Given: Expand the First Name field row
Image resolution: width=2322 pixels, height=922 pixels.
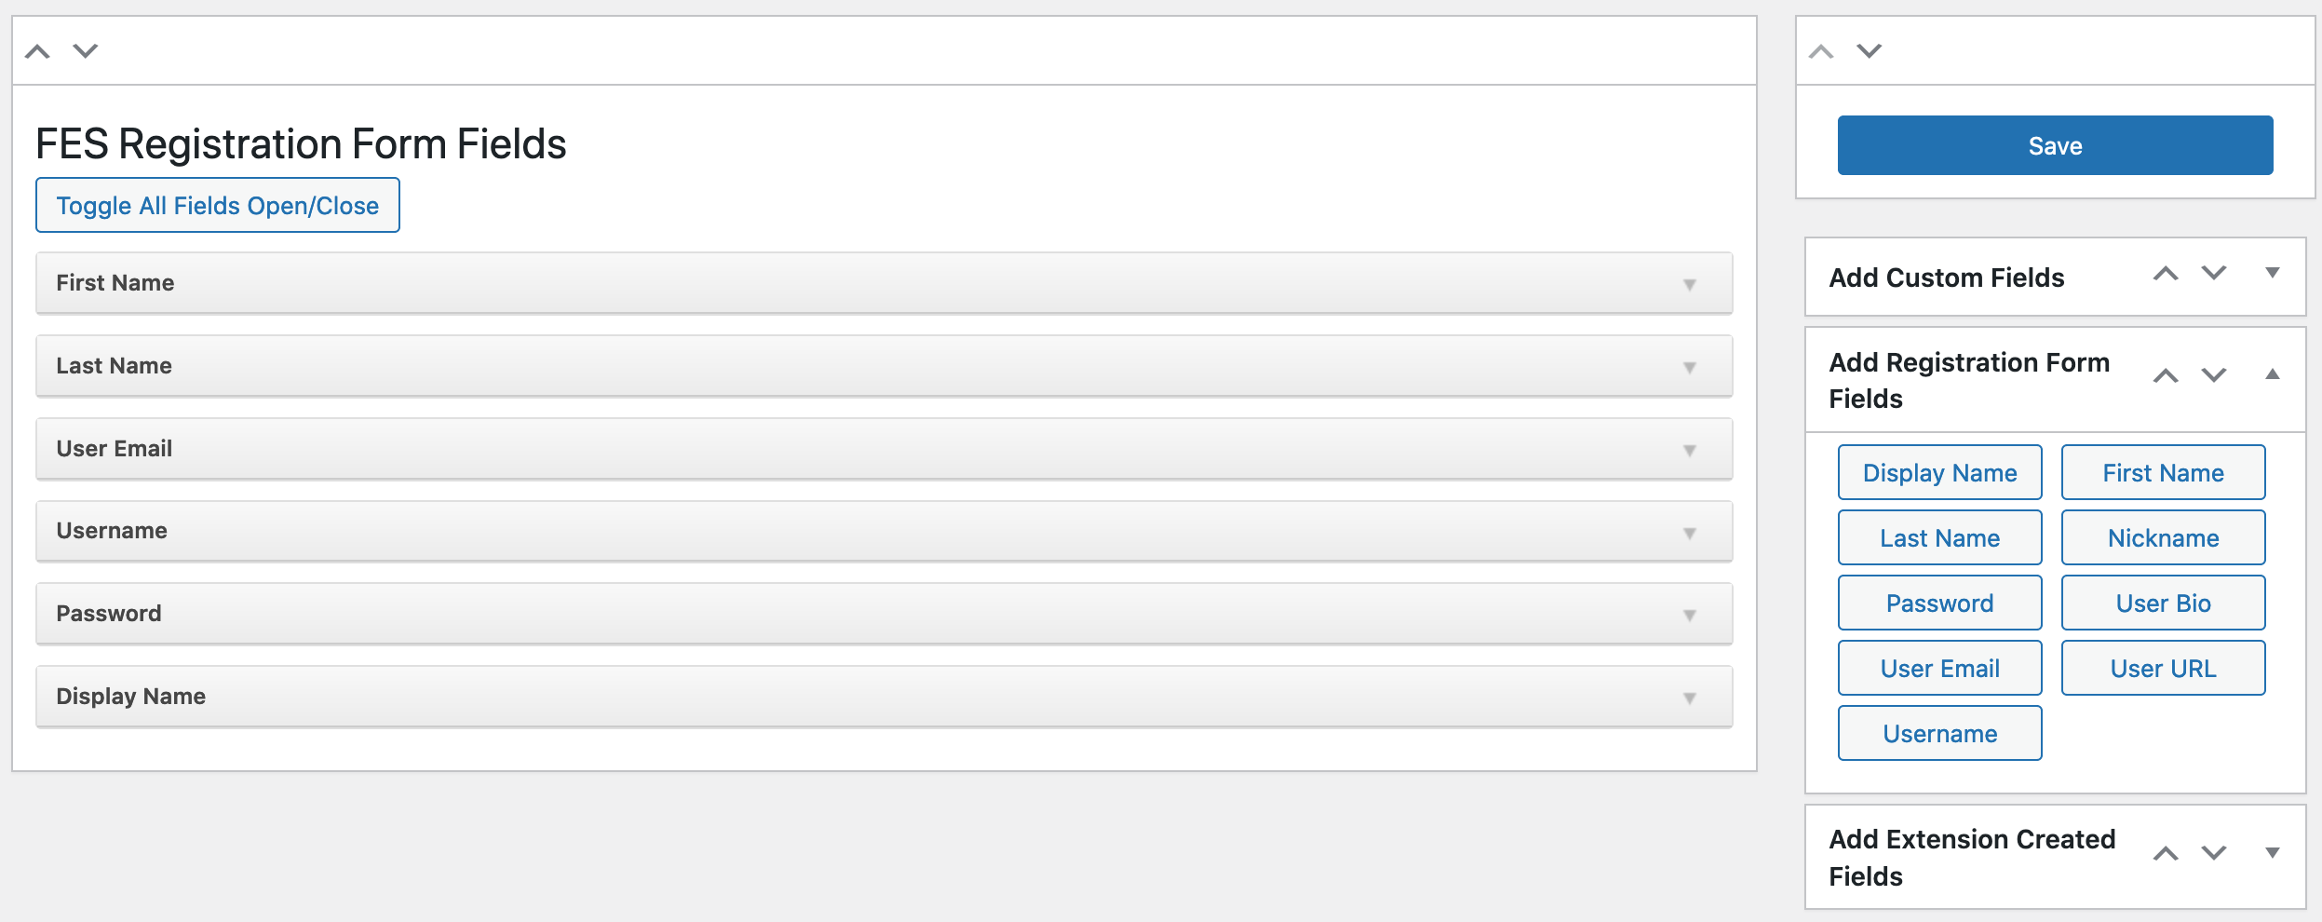Looking at the screenshot, I should click(x=1690, y=284).
